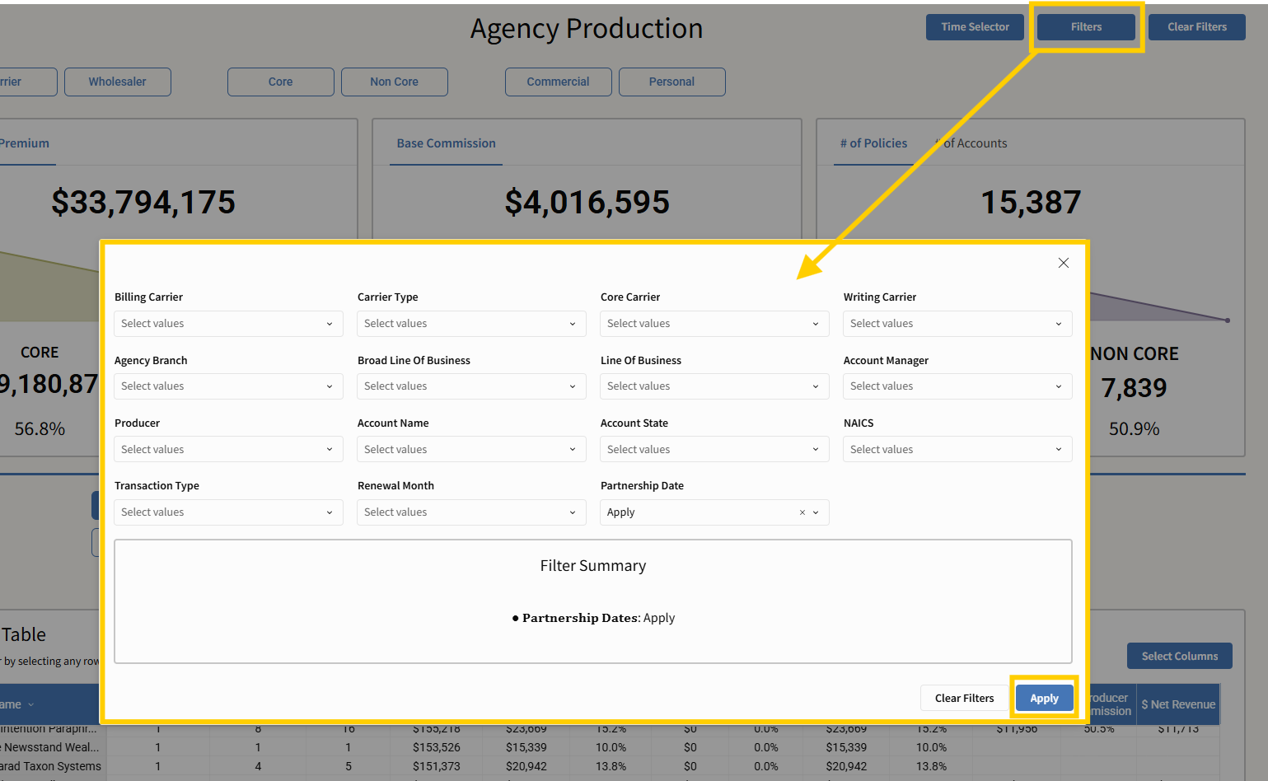
Task: Open the Time Selector
Action: 975,27
